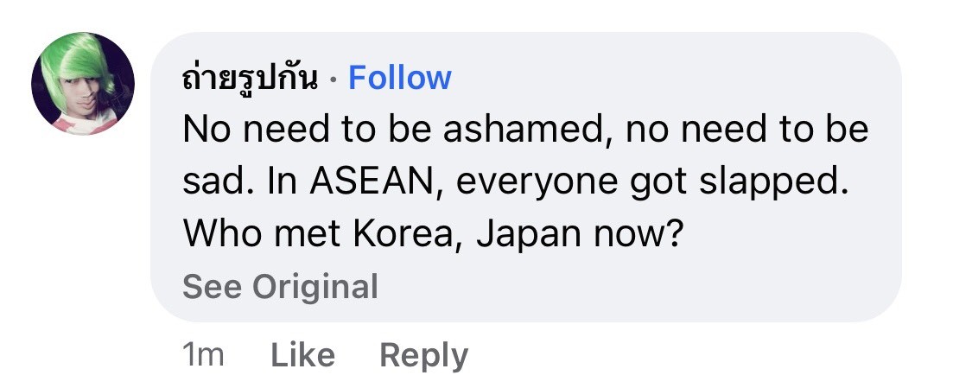Click the comment's first line about being ashamed

524,130
